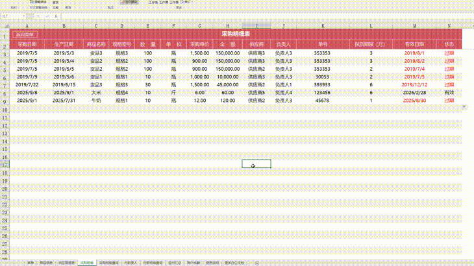This screenshot has width=474, height=266.
Task: Open the 付款录入 sheet tab
Action: [131, 263]
